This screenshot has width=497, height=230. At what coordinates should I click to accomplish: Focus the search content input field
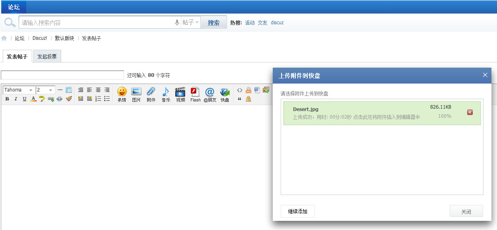[x=97, y=23]
